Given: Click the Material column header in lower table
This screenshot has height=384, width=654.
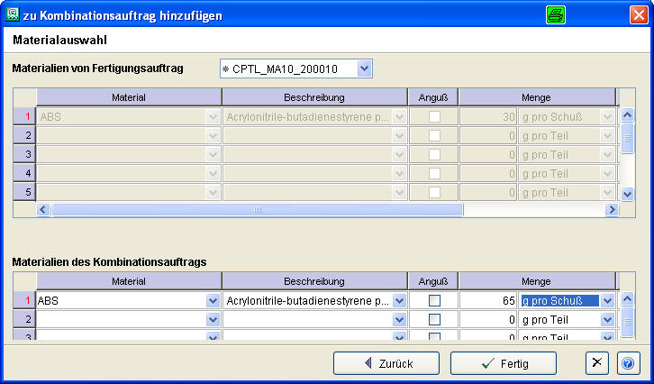Looking at the screenshot, I should pyautogui.click(x=129, y=281).
